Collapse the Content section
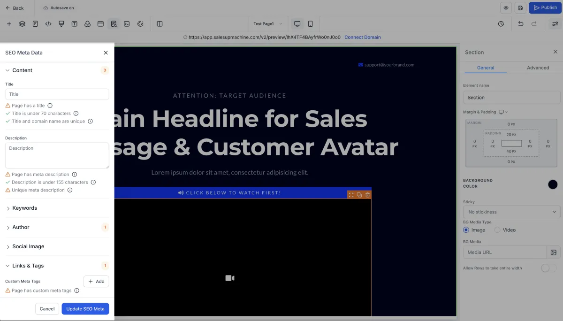The image size is (563, 321). coord(8,70)
